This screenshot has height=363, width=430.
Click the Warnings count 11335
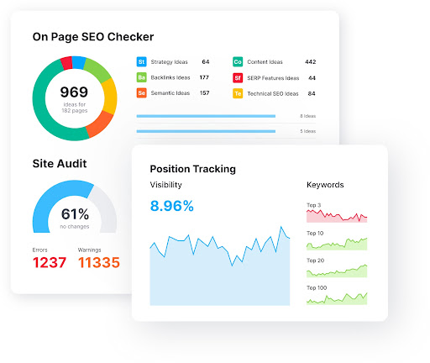pos(99,263)
